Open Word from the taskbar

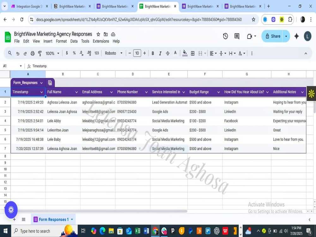click(147, 231)
